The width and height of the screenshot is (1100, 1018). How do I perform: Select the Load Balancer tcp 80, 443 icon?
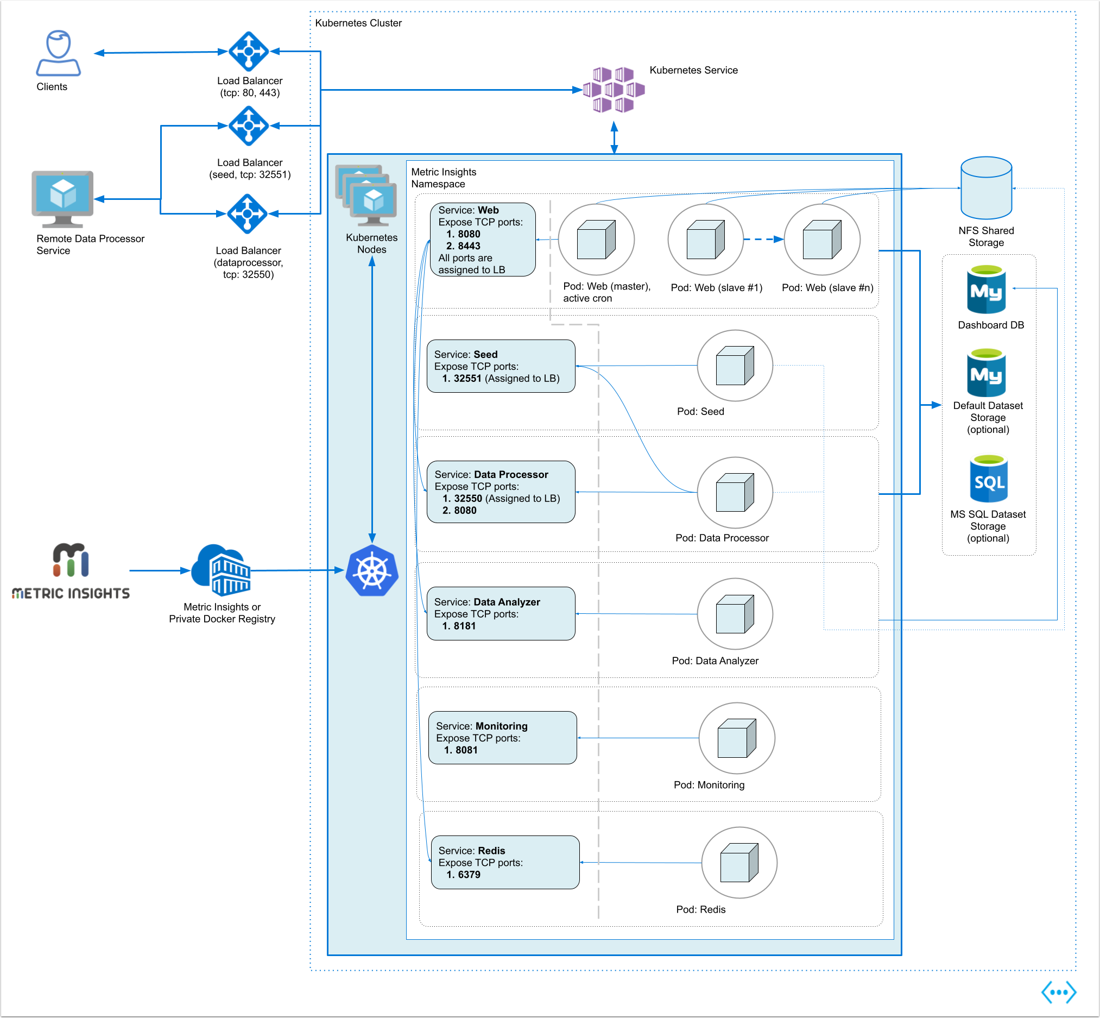point(249,51)
